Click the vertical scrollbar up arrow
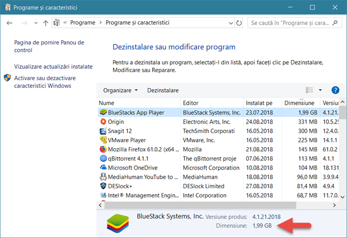 point(343,102)
